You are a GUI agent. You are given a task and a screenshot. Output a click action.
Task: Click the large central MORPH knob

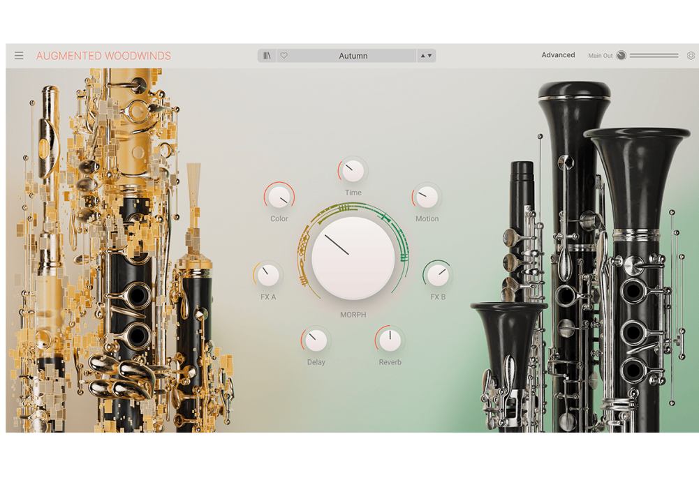click(x=352, y=255)
